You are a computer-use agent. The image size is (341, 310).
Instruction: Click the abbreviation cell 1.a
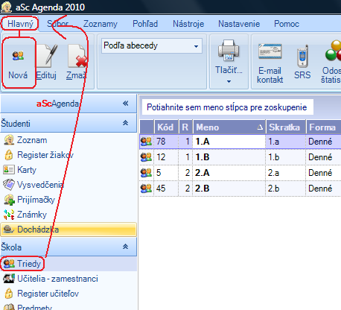(x=286, y=142)
